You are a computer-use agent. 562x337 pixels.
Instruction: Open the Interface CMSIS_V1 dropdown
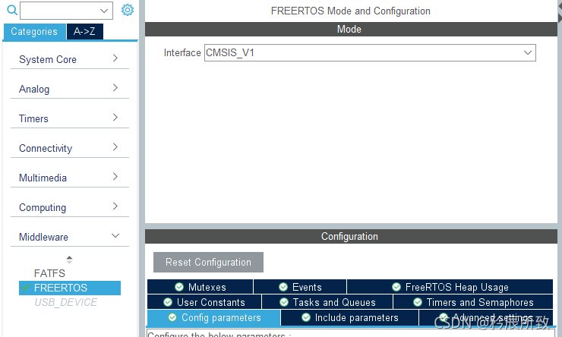pos(370,52)
